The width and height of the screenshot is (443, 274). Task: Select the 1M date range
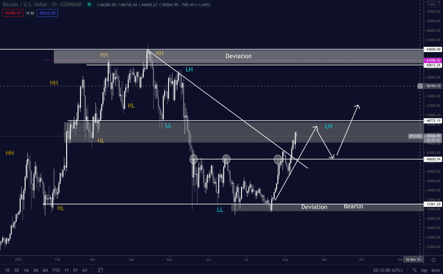(26, 270)
